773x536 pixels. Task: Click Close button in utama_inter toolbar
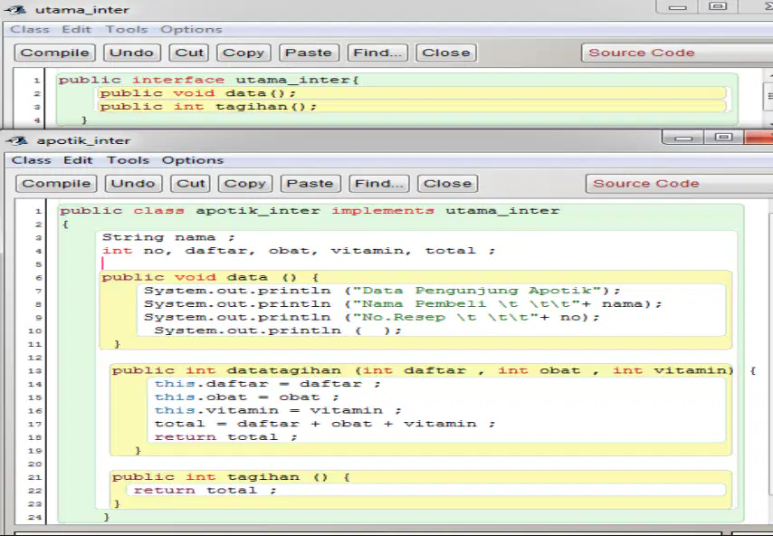point(446,53)
